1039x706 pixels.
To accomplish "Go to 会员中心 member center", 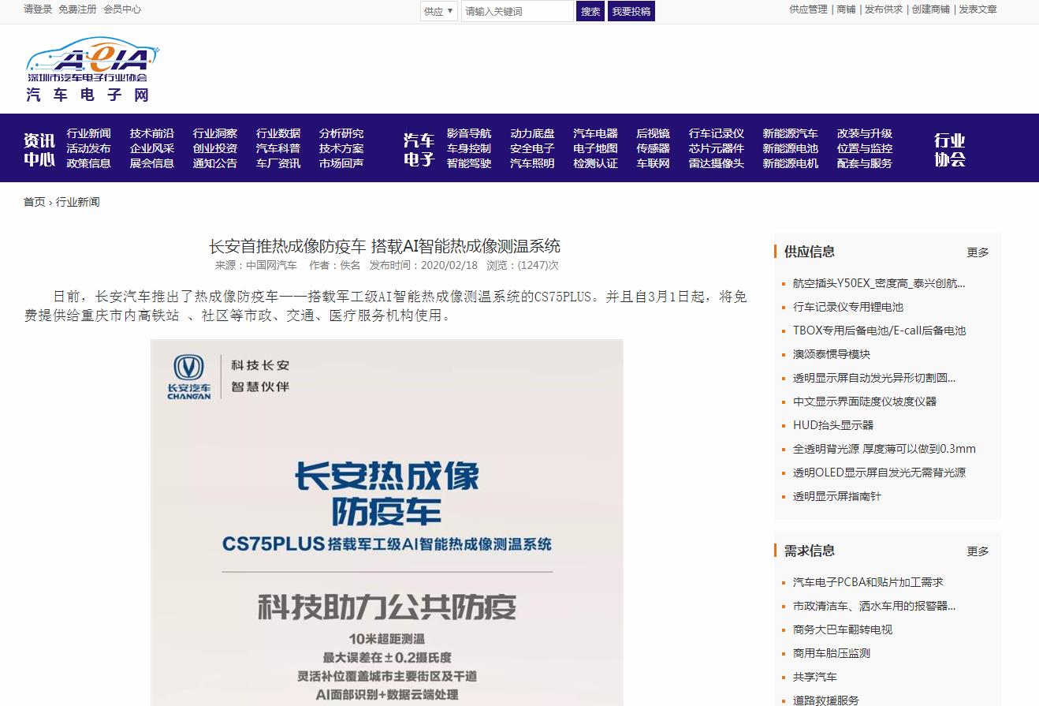I will (x=122, y=9).
